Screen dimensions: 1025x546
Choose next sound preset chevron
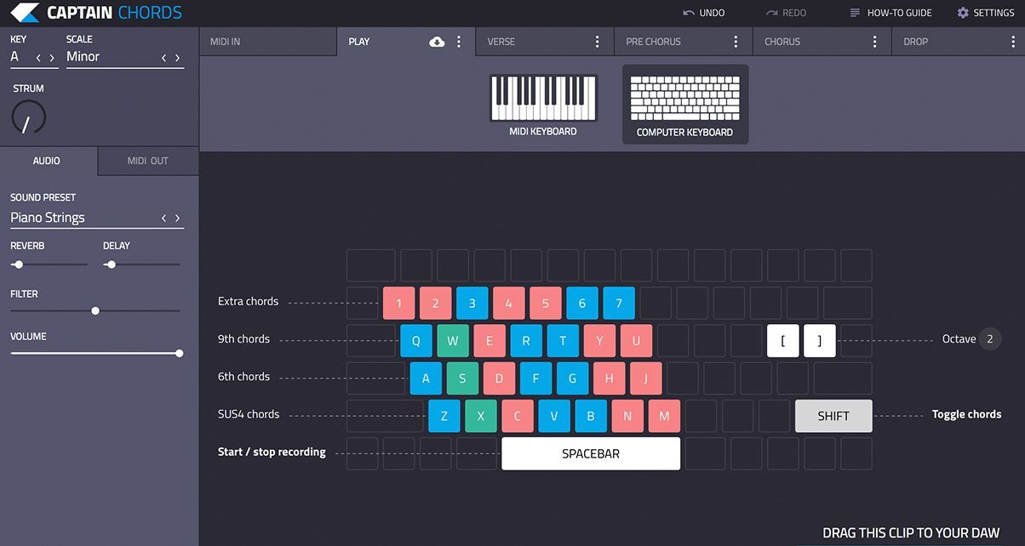pyautogui.click(x=177, y=219)
